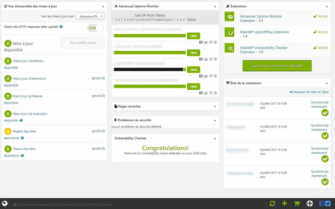Hide online sites with Masquer link
Image resolution: width=335 pixels, height=209 pixels.
click(309, 92)
